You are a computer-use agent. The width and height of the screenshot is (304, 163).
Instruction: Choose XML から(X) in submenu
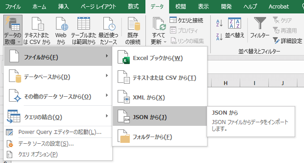[x=160, y=97]
